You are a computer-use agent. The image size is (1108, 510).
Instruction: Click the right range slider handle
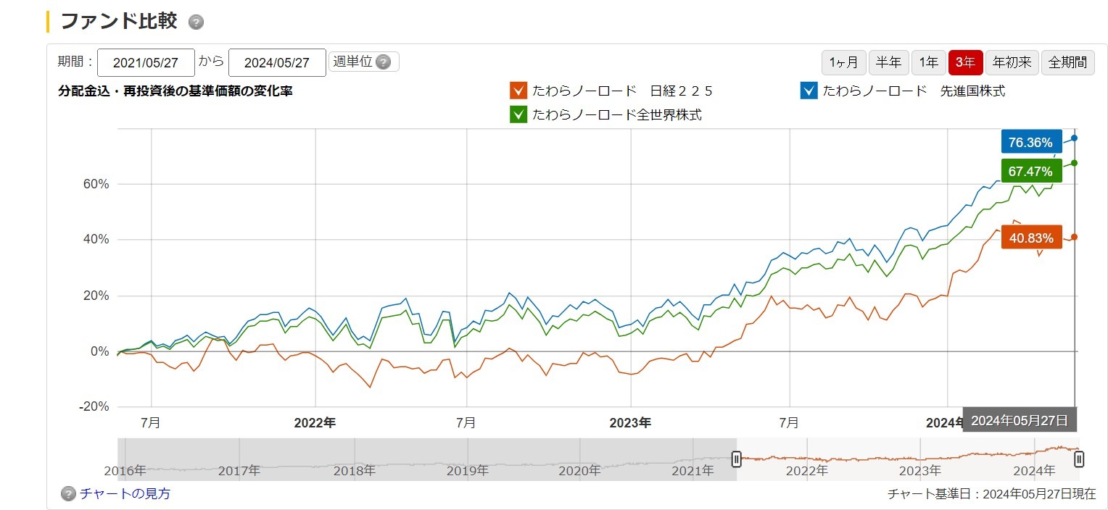1079,459
